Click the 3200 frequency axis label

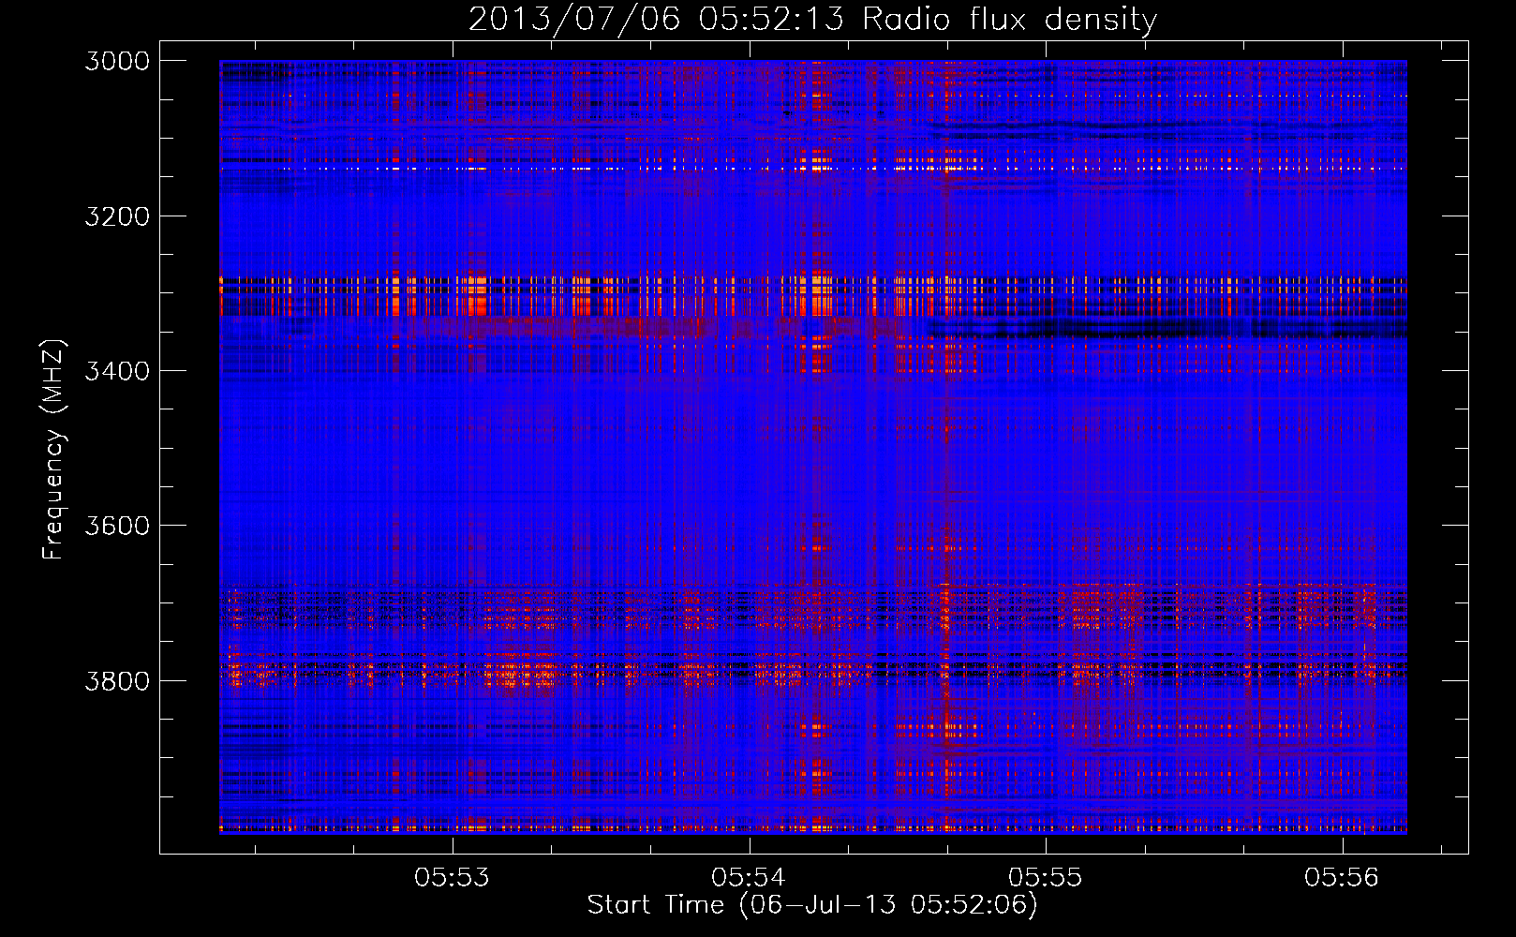pyautogui.click(x=117, y=216)
